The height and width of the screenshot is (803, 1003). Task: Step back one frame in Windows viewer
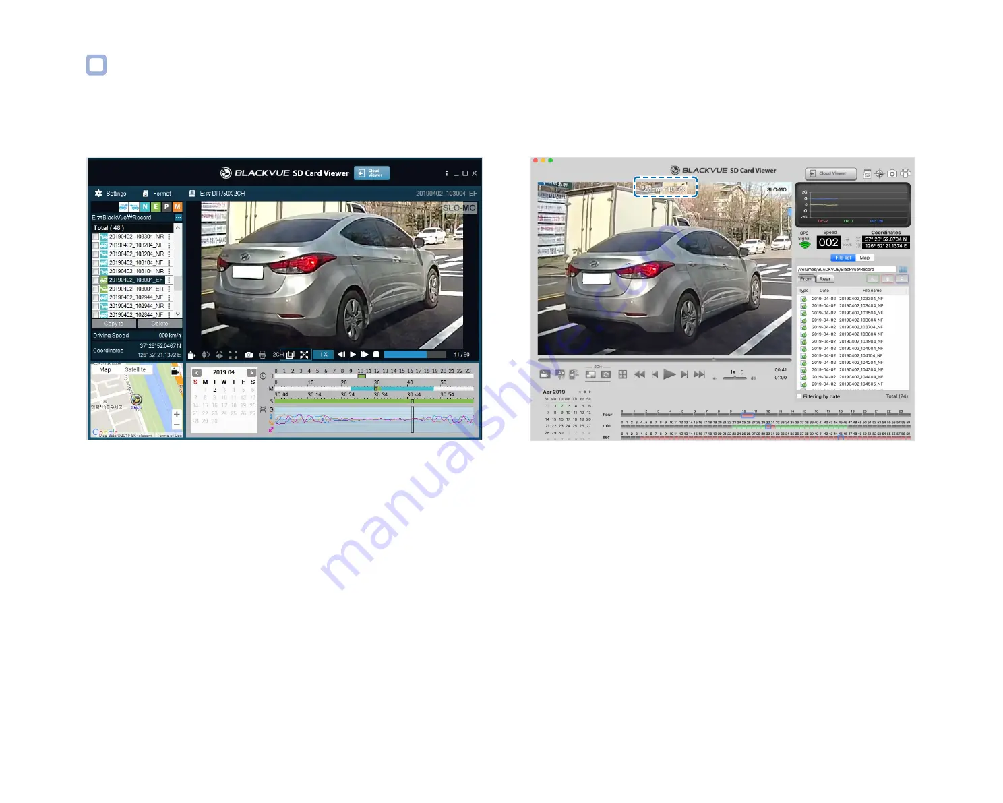tap(341, 355)
